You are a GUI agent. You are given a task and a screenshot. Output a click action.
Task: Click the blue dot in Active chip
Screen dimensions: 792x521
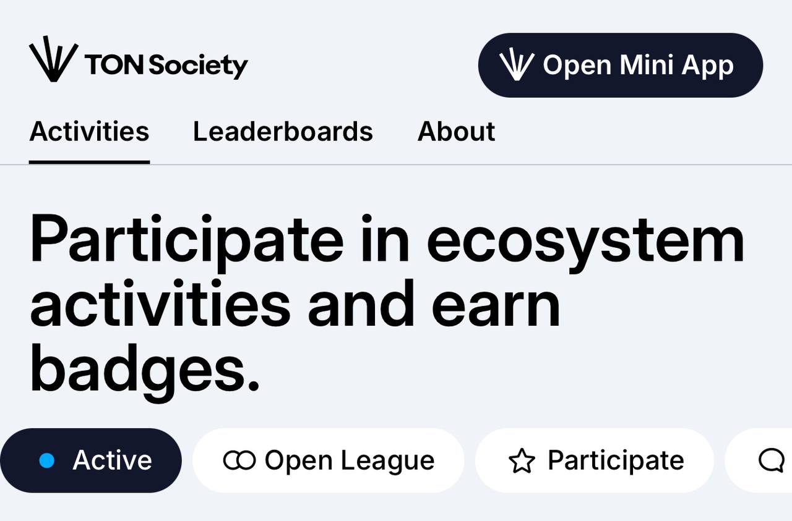[x=46, y=460]
